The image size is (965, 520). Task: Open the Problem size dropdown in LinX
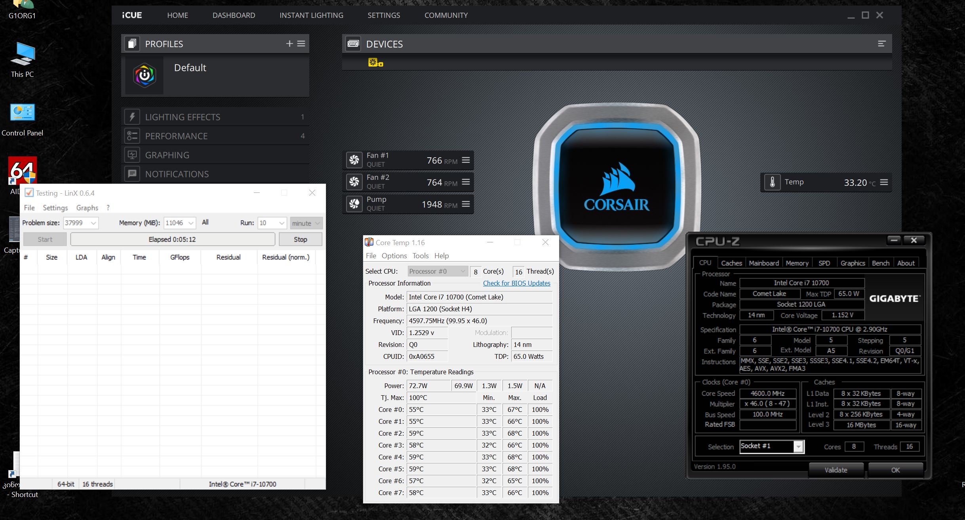(x=93, y=223)
